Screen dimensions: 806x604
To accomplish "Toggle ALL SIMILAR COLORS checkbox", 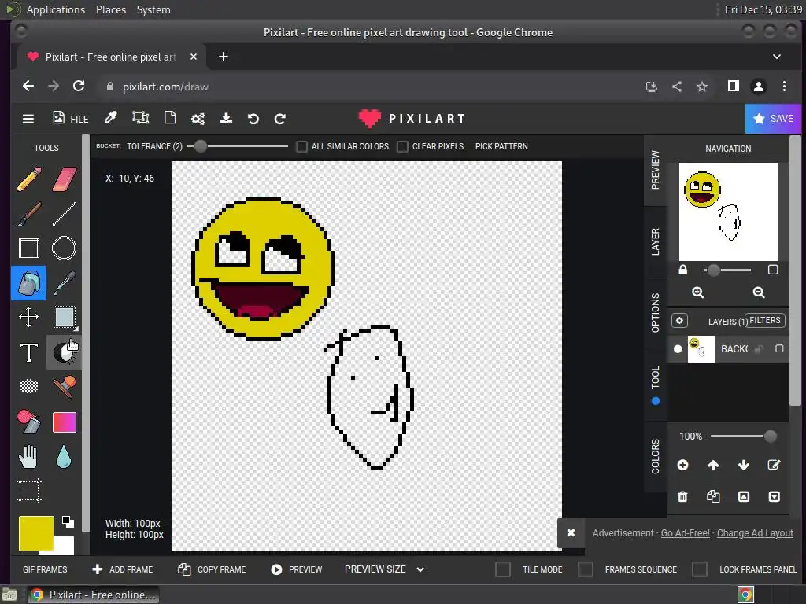I will point(301,147).
